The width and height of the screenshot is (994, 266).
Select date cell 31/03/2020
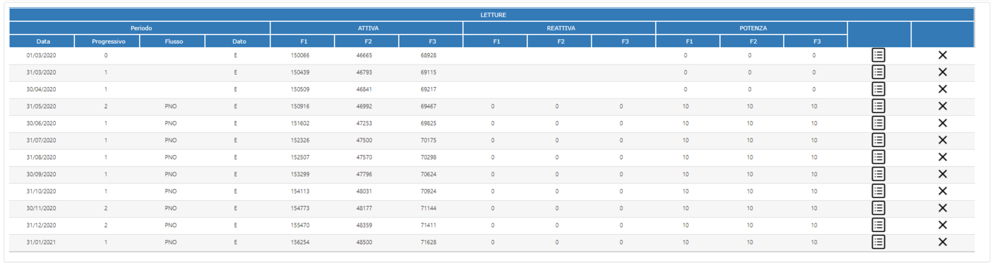pyautogui.click(x=41, y=72)
